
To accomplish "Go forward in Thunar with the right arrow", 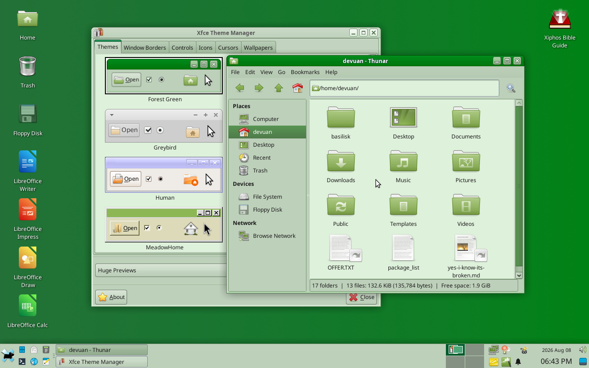I will 259,88.
